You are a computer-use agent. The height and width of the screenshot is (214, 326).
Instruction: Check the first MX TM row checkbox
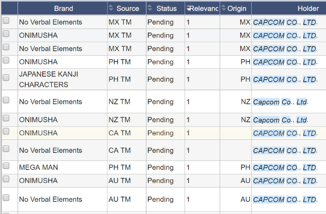tap(6, 21)
